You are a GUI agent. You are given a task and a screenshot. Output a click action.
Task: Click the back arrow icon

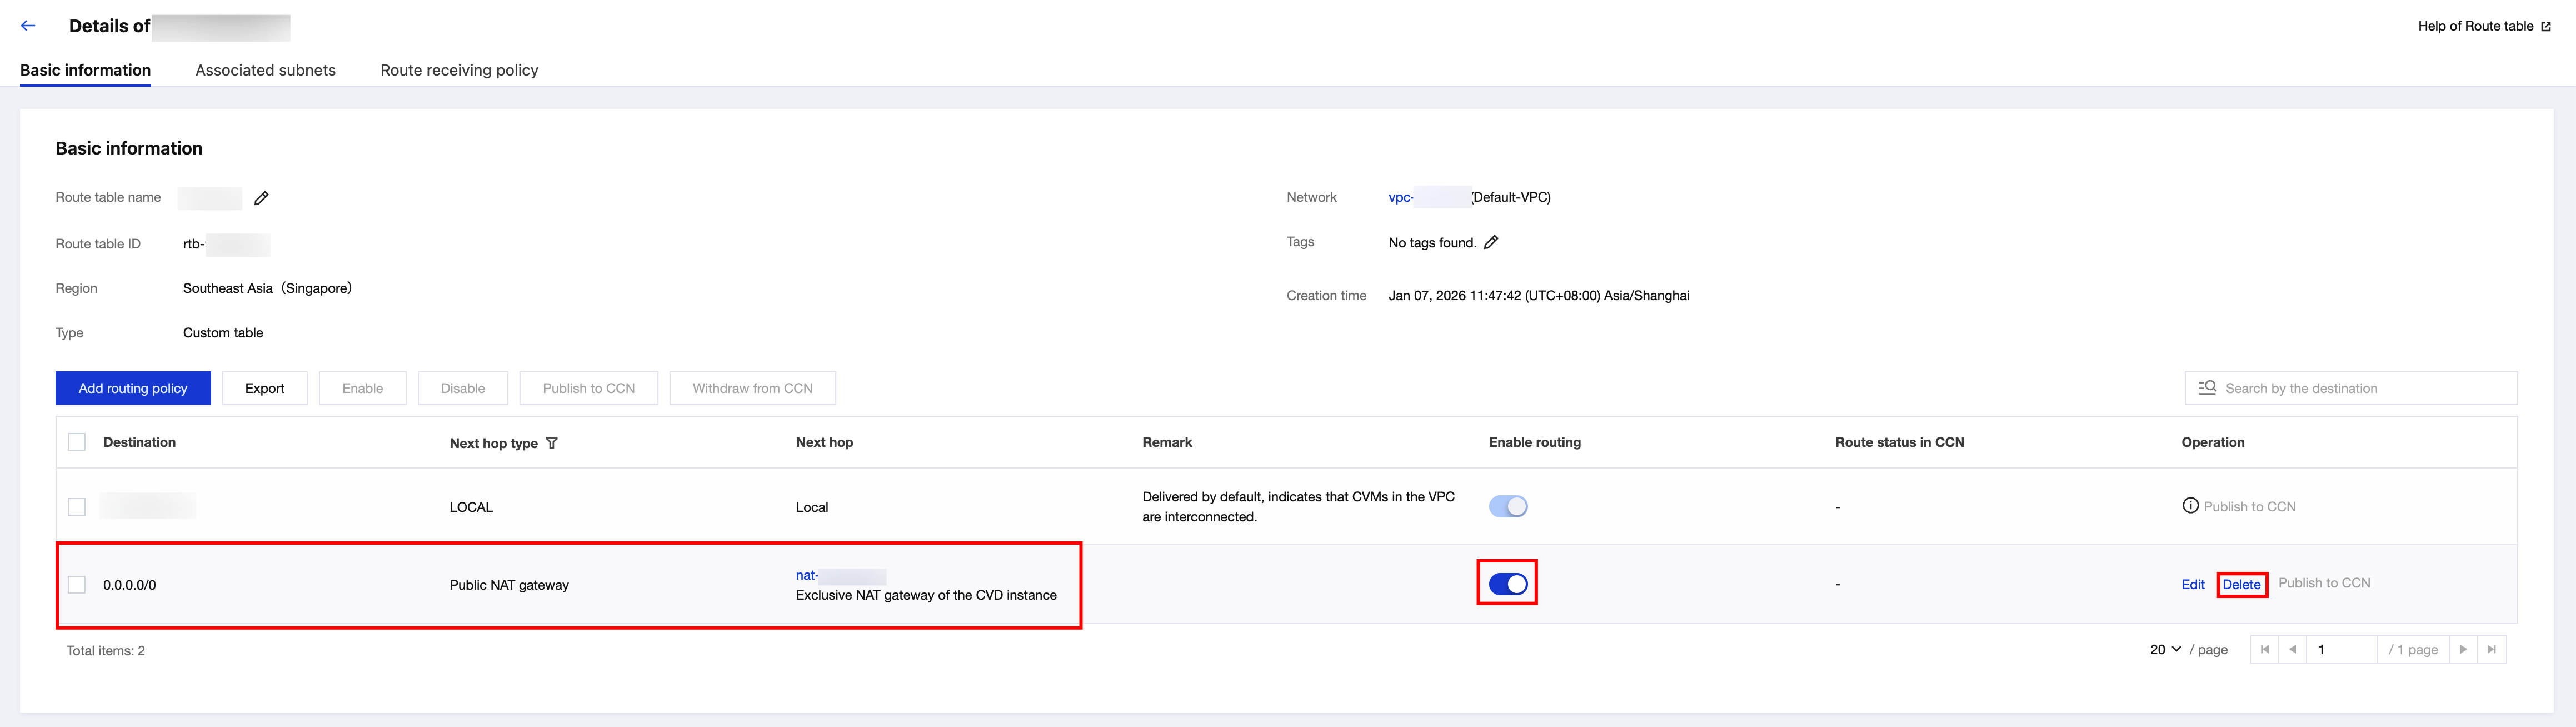28,26
